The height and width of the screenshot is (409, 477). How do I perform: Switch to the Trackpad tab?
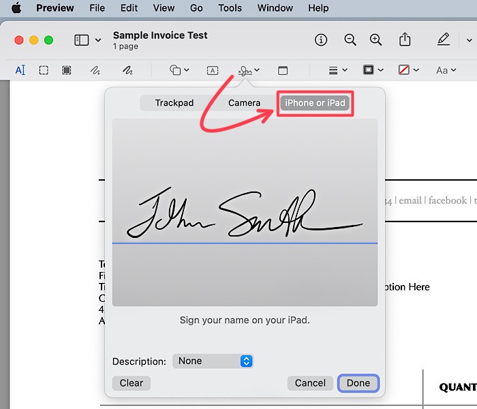click(x=174, y=103)
